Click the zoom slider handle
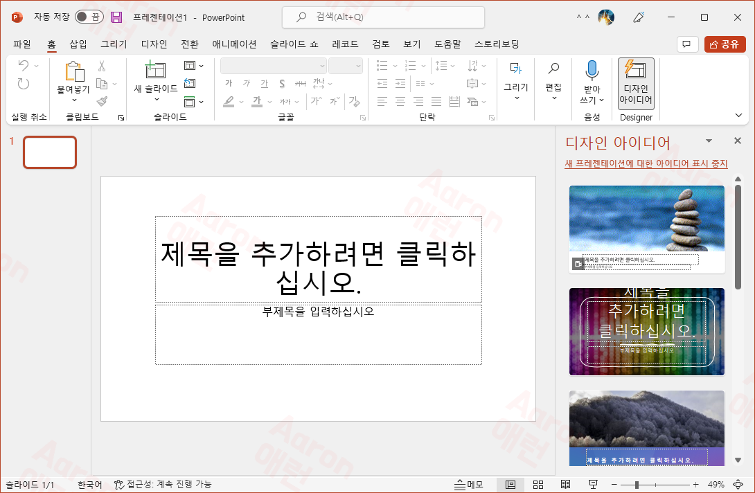 click(637, 485)
